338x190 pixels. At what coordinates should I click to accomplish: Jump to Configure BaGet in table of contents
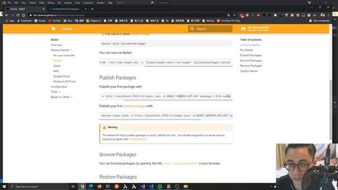tap(250, 45)
